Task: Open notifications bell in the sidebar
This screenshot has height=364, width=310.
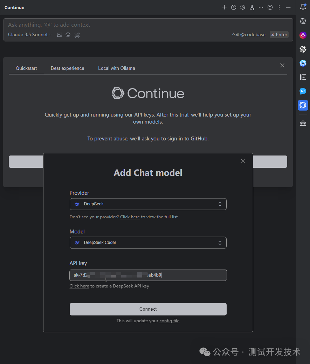Action: [x=303, y=7]
